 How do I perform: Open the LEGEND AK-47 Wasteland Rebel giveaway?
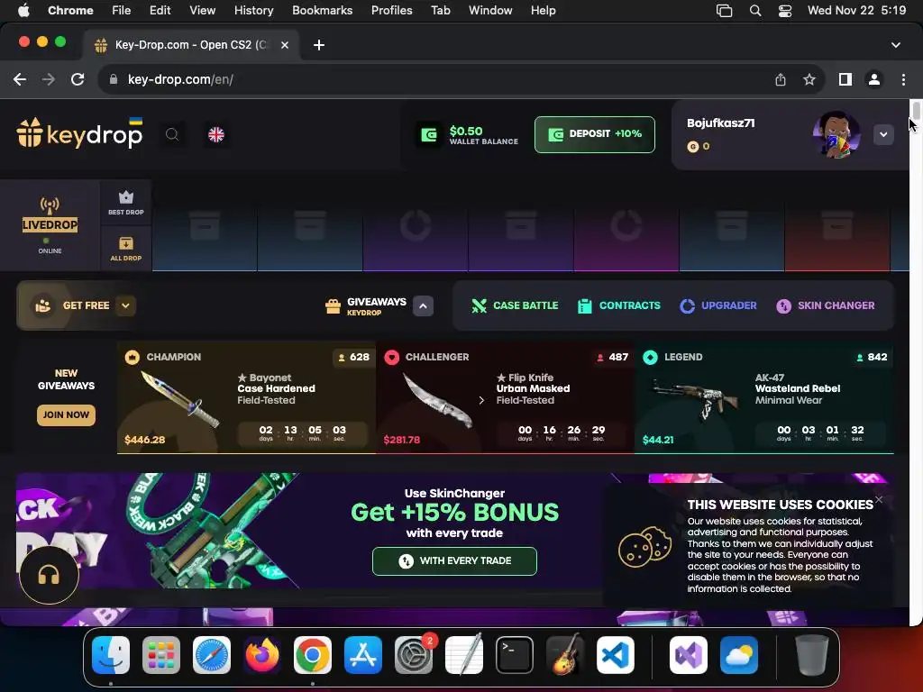coord(764,397)
